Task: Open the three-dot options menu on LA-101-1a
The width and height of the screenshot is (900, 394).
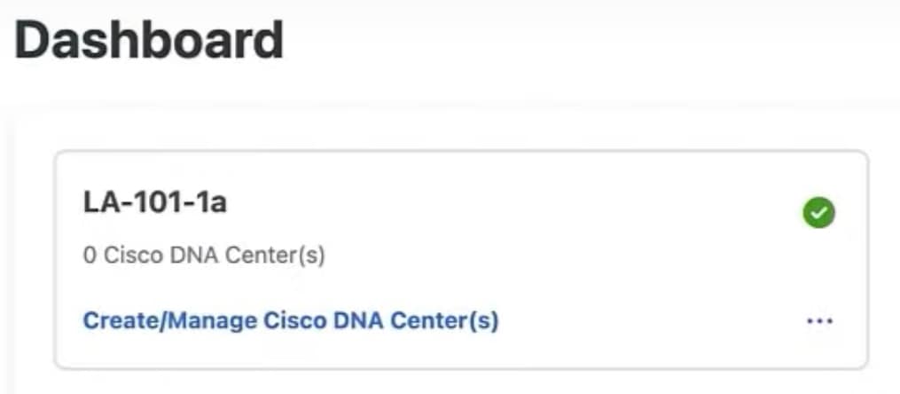Action: (819, 321)
